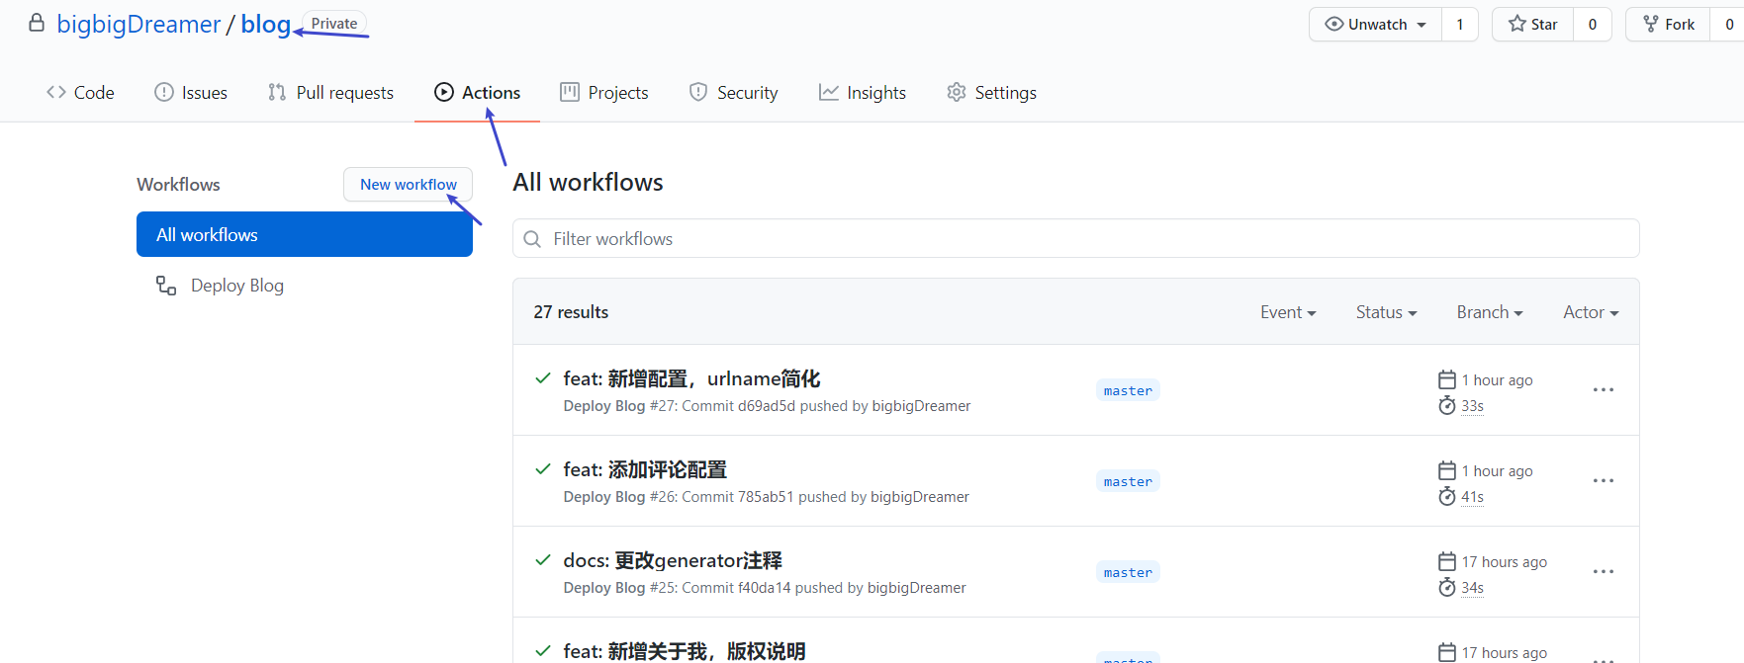Open run 'feat: 添加评论配置'
The height and width of the screenshot is (663, 1744).
click(x=645, y=469)
